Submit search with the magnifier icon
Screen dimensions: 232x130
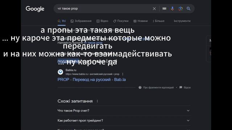[188, 9]
